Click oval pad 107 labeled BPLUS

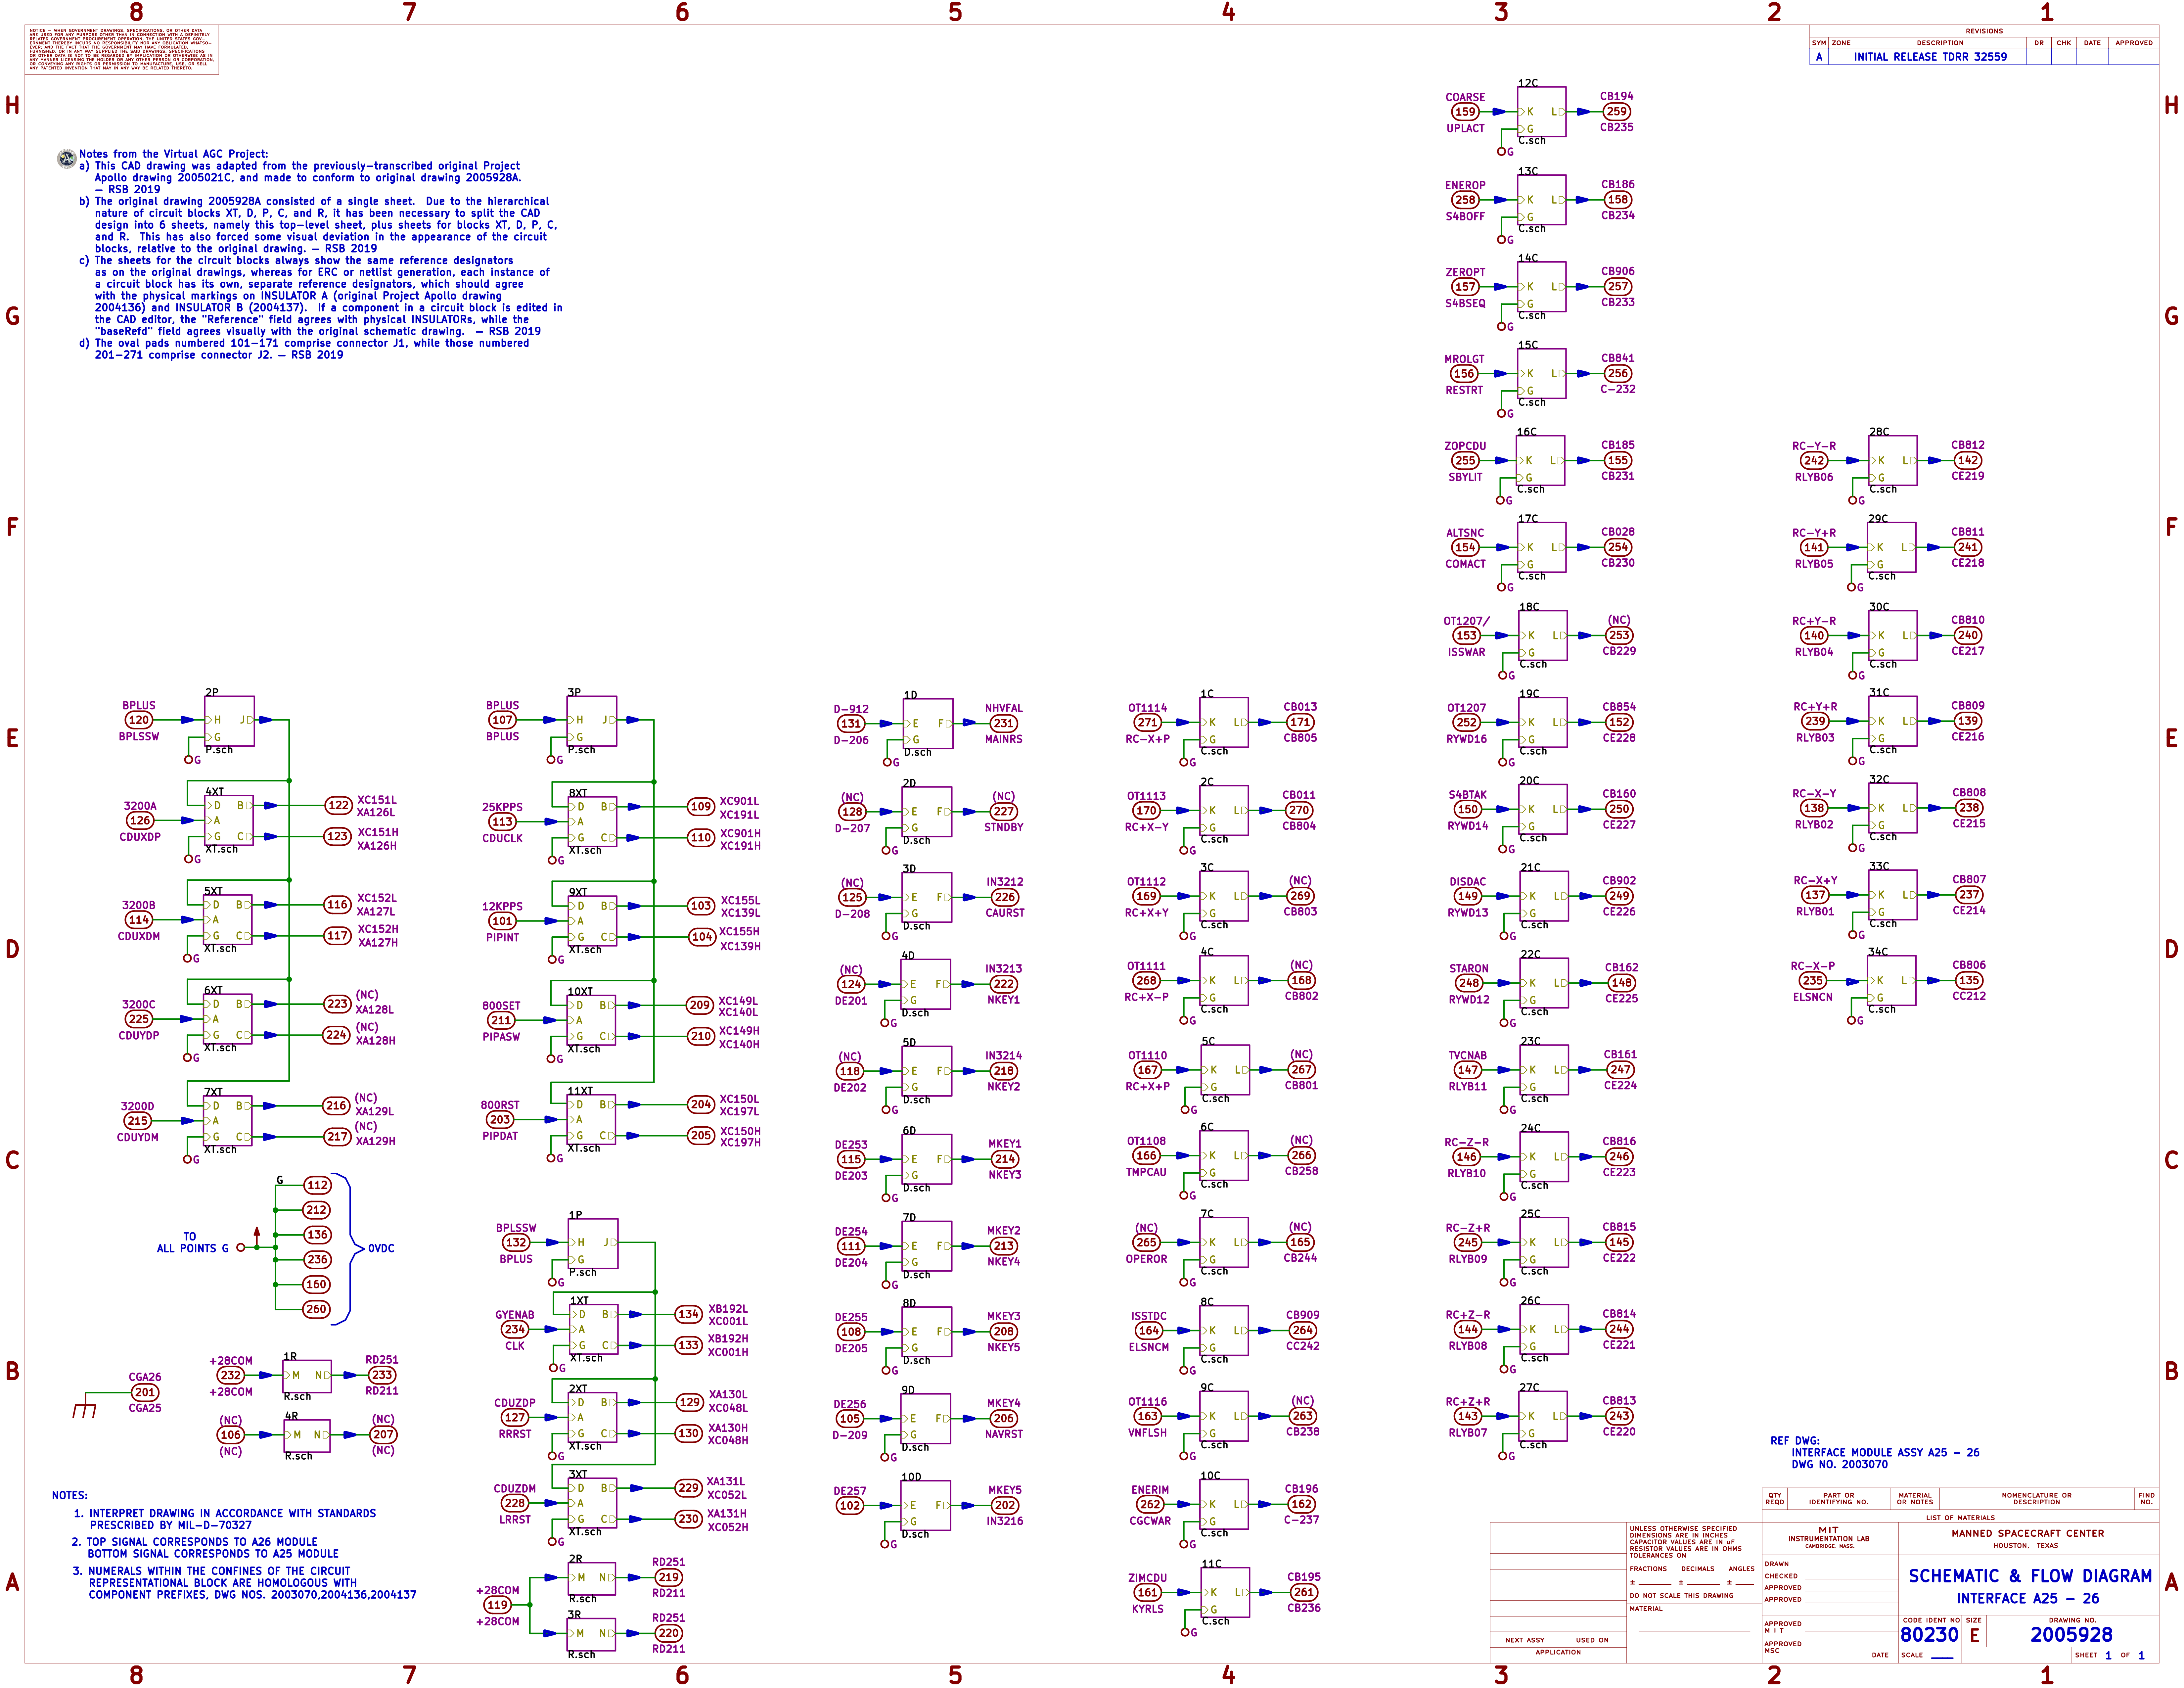click(502, 720)
